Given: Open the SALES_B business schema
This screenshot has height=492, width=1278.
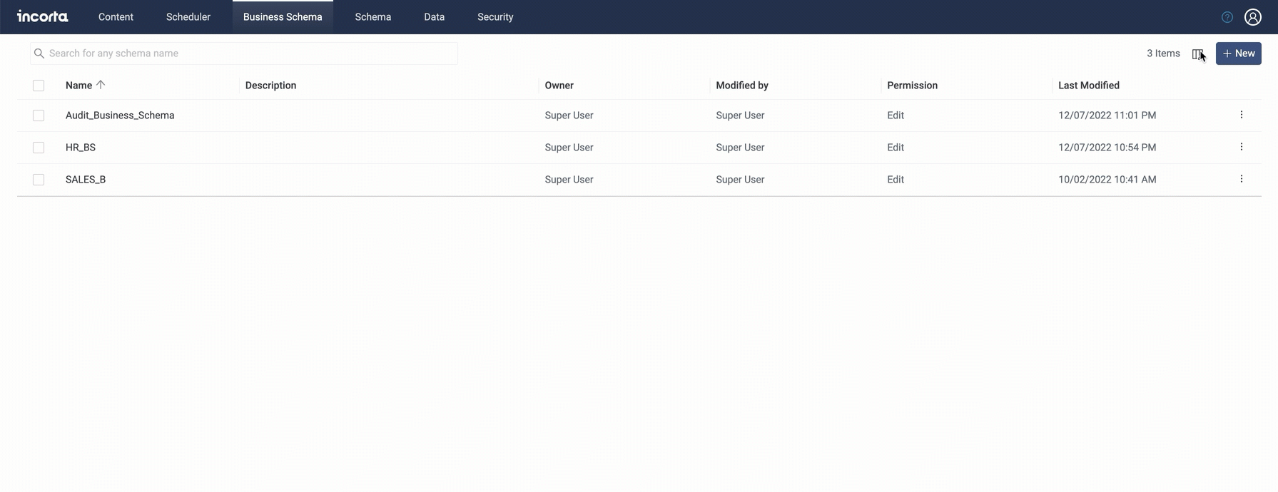Looking at the screenshot, I should click(86, 180).
